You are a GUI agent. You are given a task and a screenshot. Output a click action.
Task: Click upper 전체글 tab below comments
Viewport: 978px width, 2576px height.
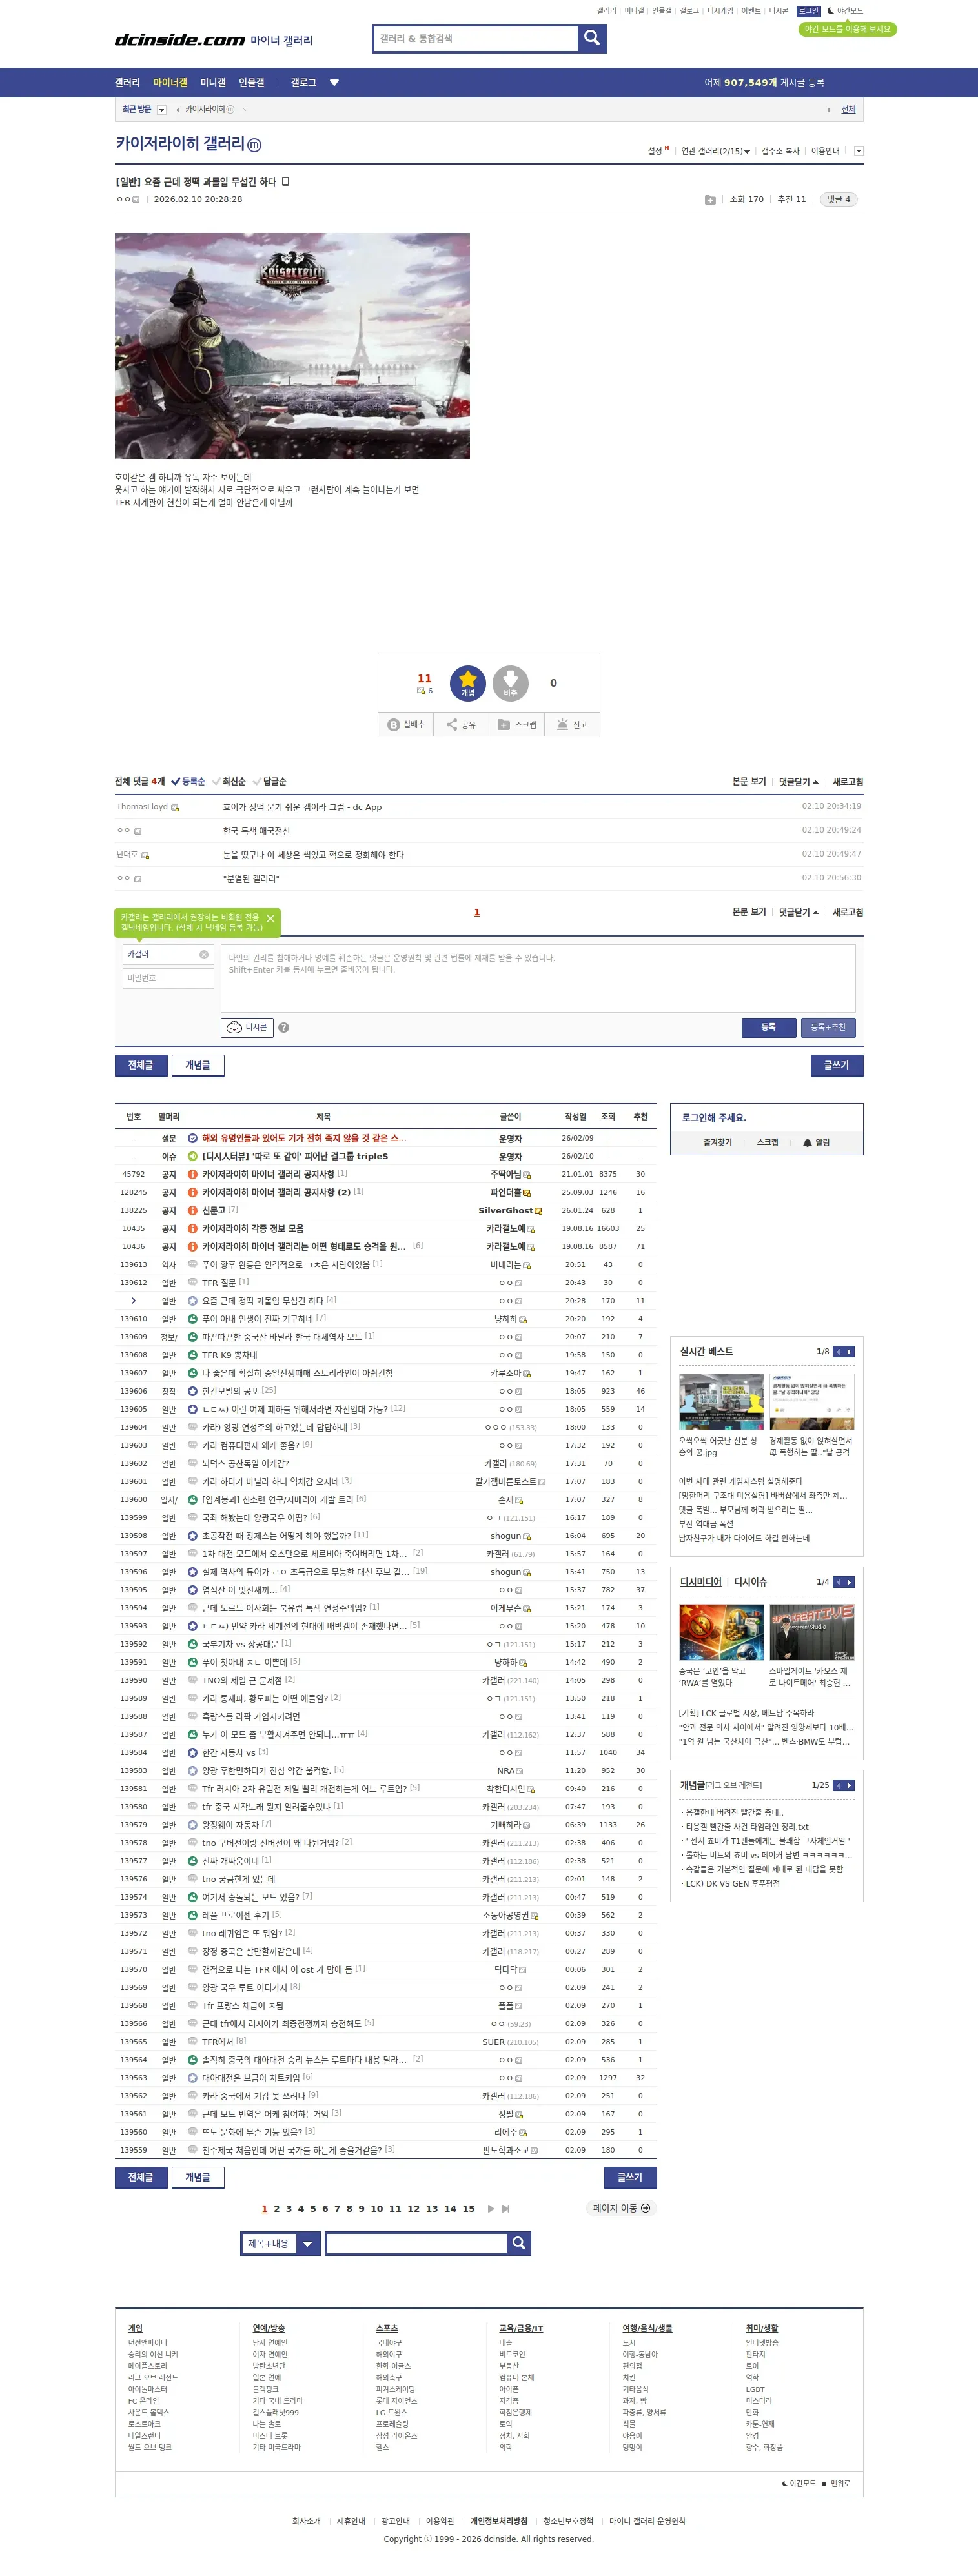(x=141, y=1066)
